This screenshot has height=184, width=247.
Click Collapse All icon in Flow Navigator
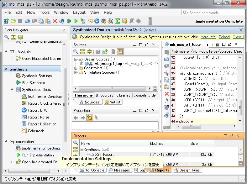[13, 37]
